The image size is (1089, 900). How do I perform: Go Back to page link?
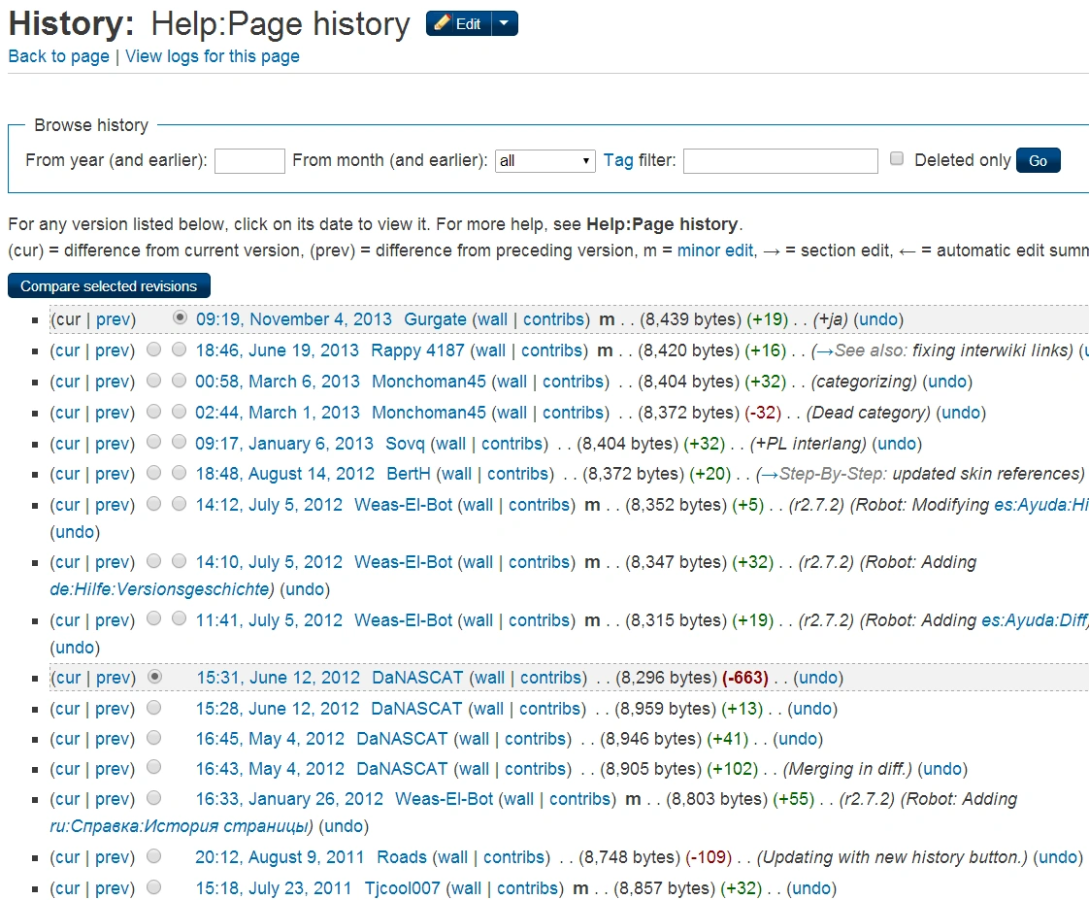pyautogui.click(x=58, y=56)
